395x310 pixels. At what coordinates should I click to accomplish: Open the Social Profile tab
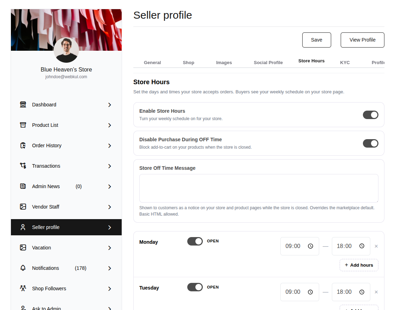click(x=268, y=62)
